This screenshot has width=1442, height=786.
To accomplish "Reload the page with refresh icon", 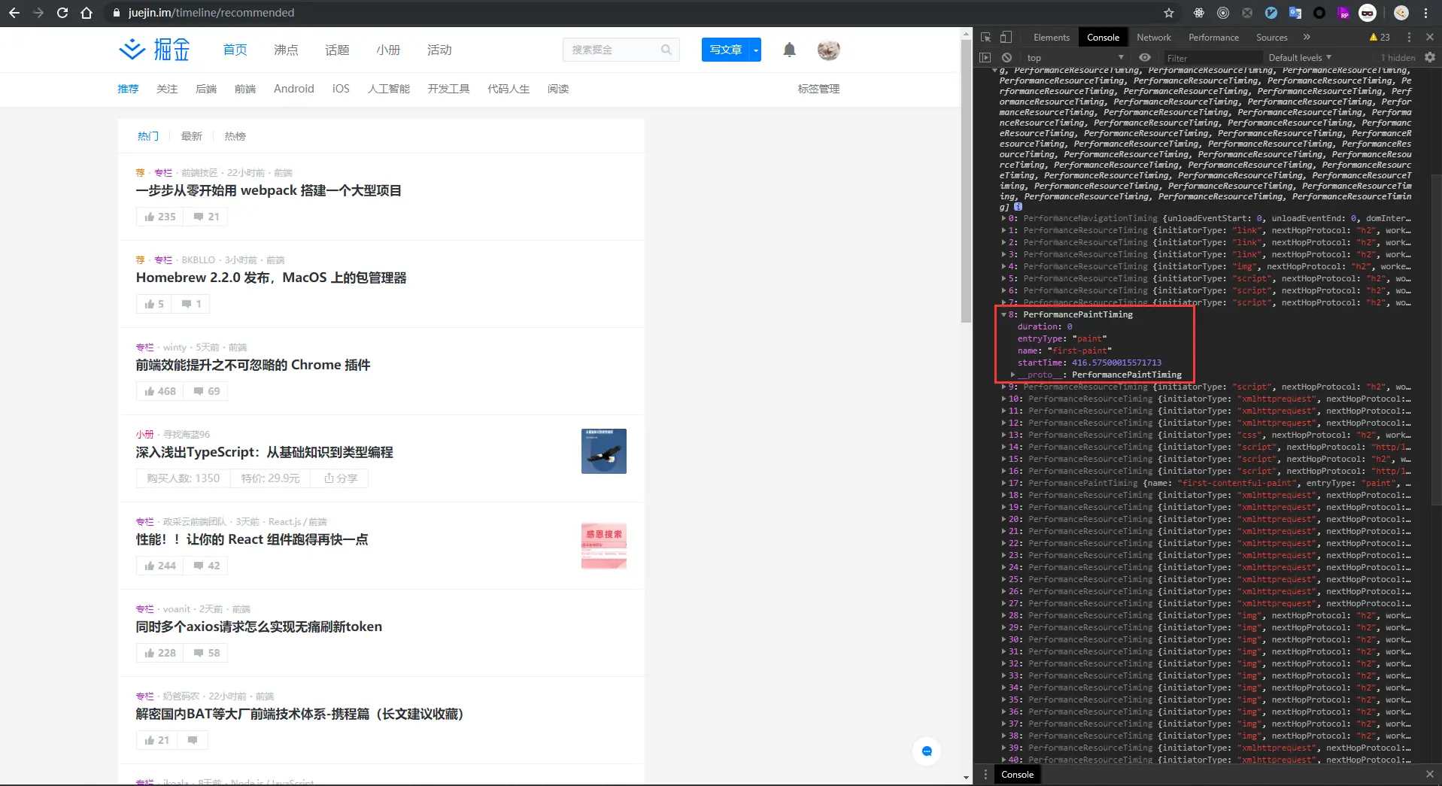I will point(62,13).
